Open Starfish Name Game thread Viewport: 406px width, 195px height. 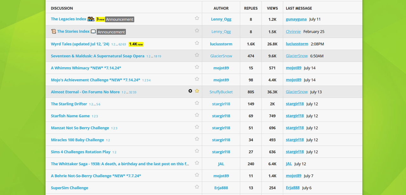(70, 116)
